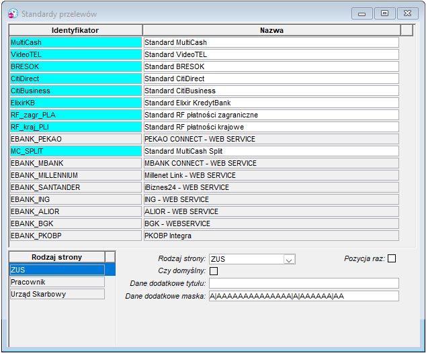426x353 pixels.
Task: Close the Standardy przelewów window
Action: point(408,13)
